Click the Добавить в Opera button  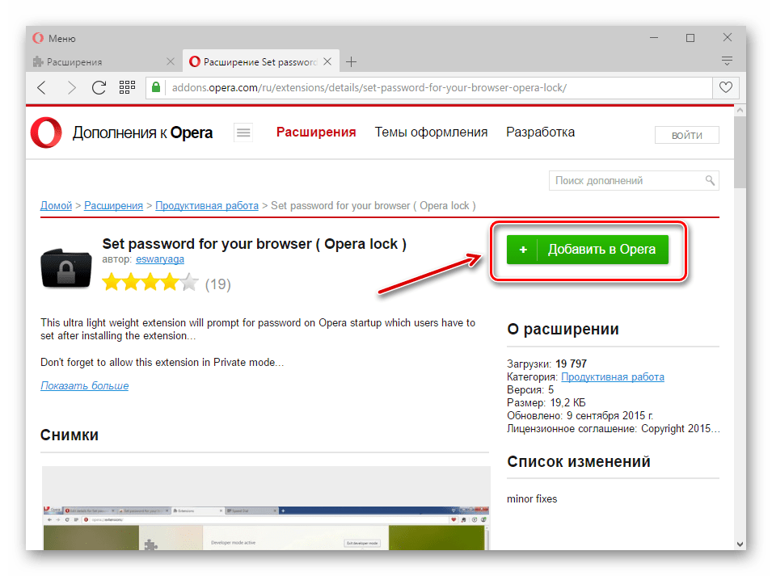pyautogui.click(x=588, y=250)
